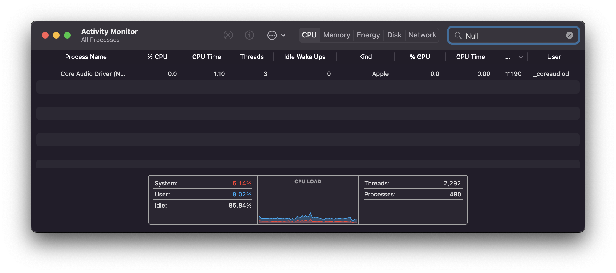
Task: Sort by the Threads column header
Action: [252, 57]
